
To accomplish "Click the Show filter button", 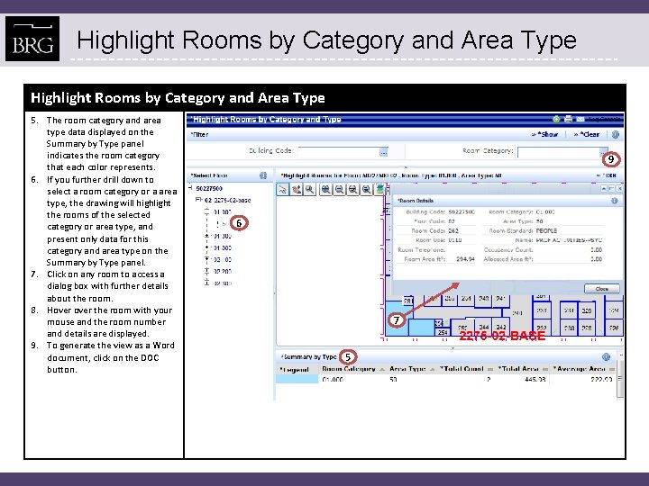I will (x=545, y=134).
